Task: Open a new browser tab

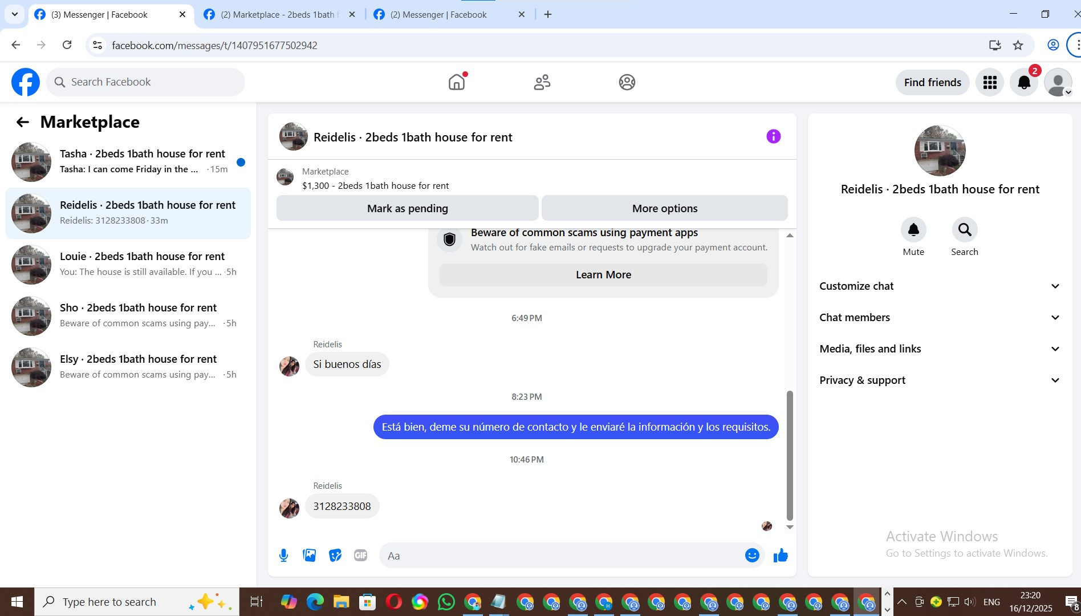Action: tap(548, 14)
